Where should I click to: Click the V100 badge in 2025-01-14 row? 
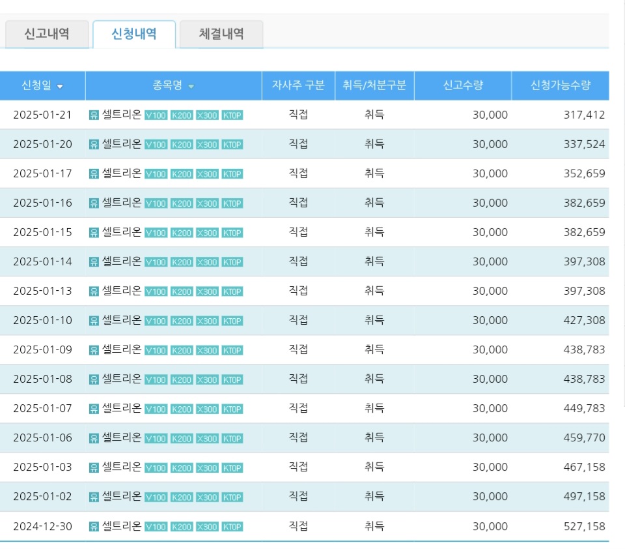click(x=156, y=262)
